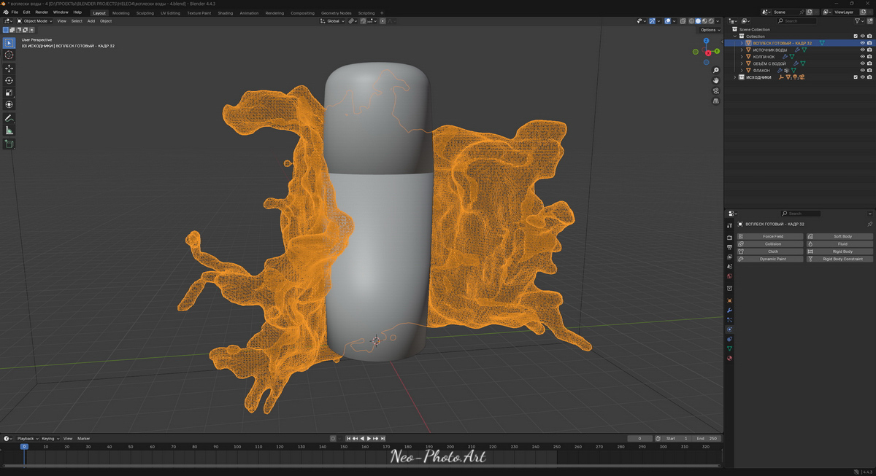Viewport: 876px width, 476px height.
Task: Collapse the Collection tree node
Action: point(736,36)
